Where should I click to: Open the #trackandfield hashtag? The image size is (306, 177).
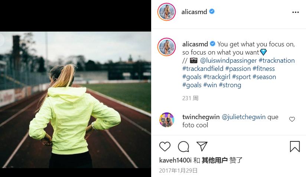point(203,69)
